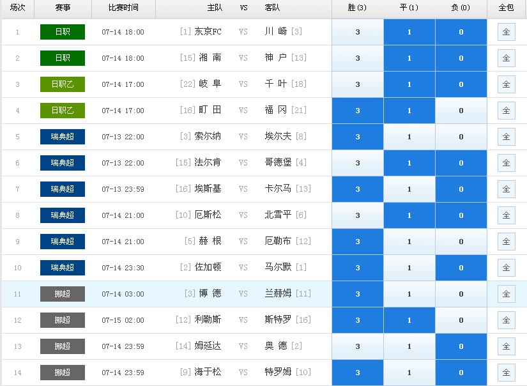Screen dimensions: 527x386
Task: Select draw (1) for 赫根 vs 厄勒布
Action: 409,242
